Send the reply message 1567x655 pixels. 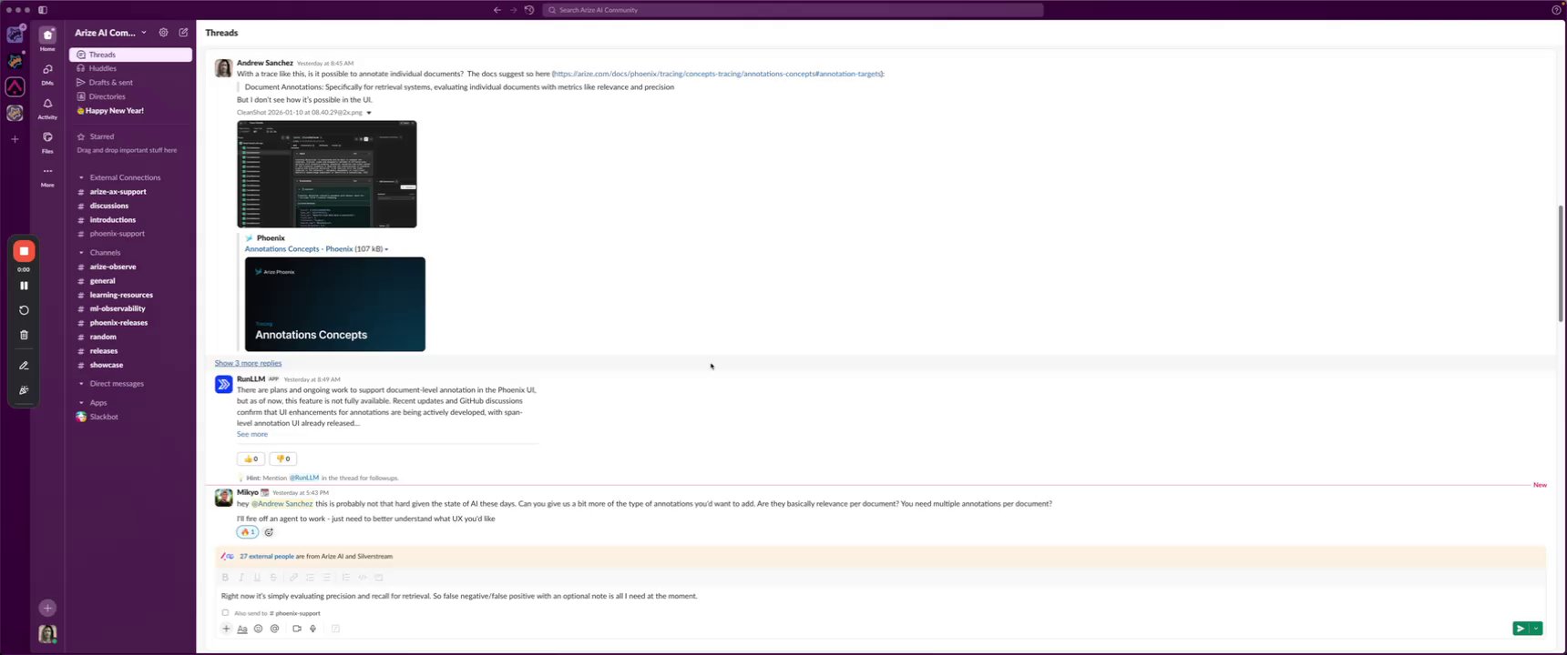1520,629
